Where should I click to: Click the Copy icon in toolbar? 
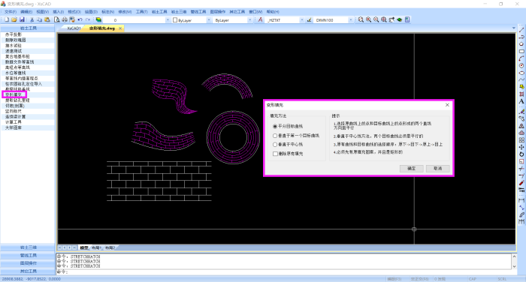[x=39, y=20]
